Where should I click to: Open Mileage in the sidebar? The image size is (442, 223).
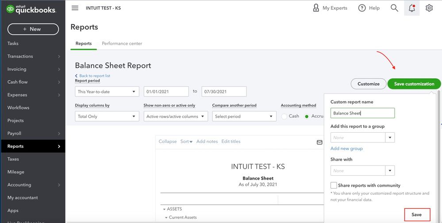click(16, 172)
